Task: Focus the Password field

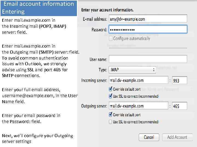Action: tap(148, 29)
